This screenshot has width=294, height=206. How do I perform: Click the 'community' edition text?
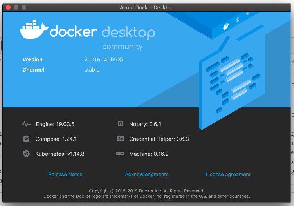[x=123, y=46]
